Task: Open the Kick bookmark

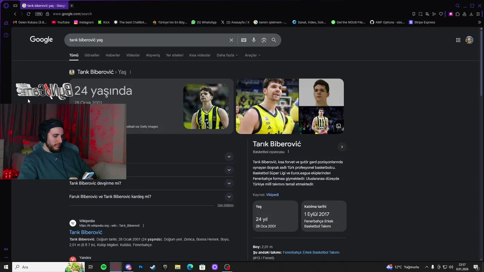Action: 104,22
